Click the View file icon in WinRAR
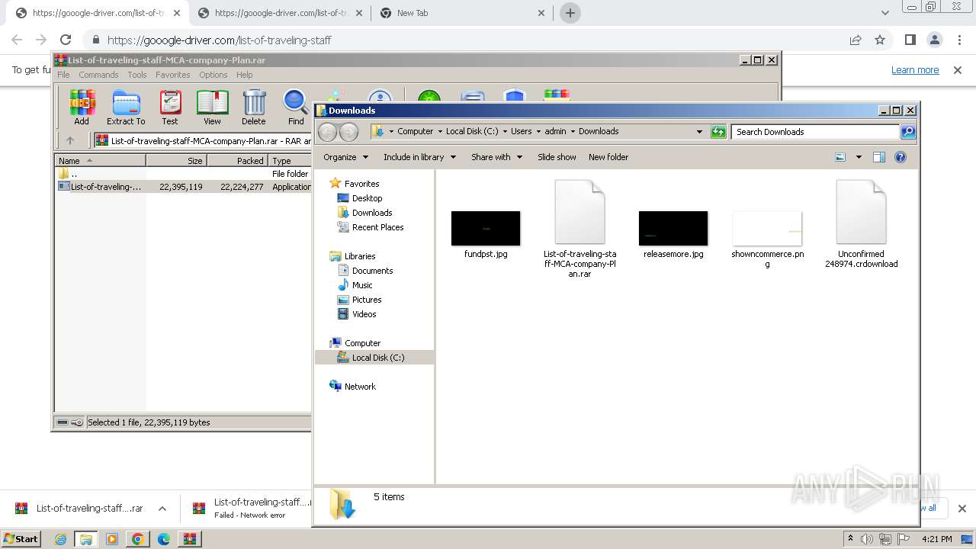 pyautogui.click(x=212, y=107)
